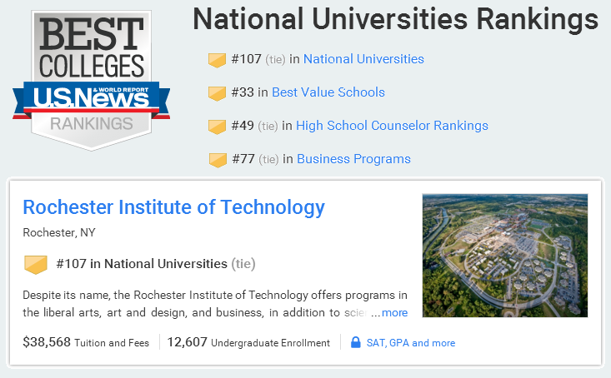Click the National Universities Rankings heading
The width and height of the screenshot is (611, 378).
395,19
